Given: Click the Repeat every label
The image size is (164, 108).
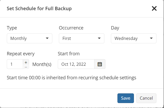Looking at the screenshot, I should pyautogui.click(x=21, y=54).
